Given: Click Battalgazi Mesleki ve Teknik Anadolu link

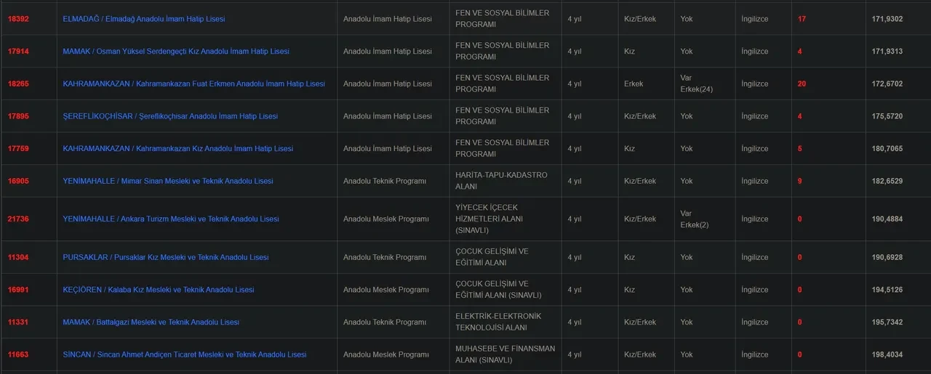Looking at the screenshot, I should (x=151, y=322).
